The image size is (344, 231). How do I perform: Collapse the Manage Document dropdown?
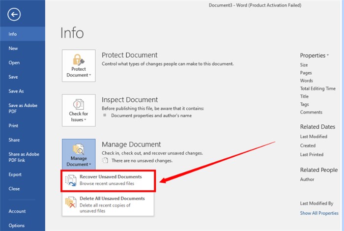(x=79, y=154)
